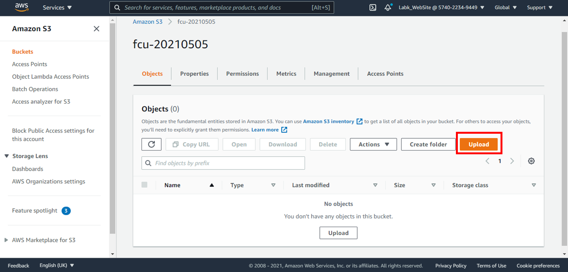Go to next page arrow
Image resolution: width=568 pixels, height=272 pixels.
click(x=512, y=161)
